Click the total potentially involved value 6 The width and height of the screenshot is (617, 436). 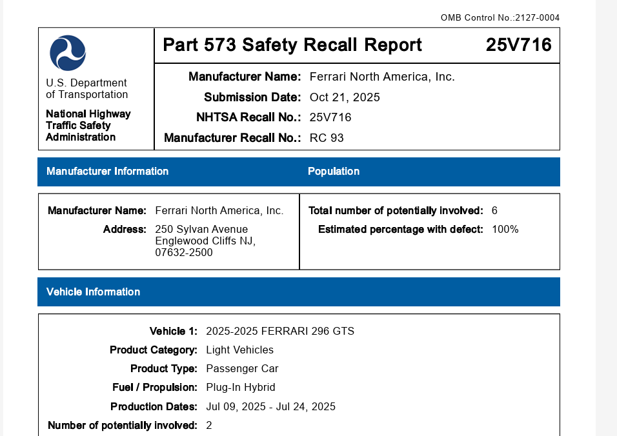point(494,211)
